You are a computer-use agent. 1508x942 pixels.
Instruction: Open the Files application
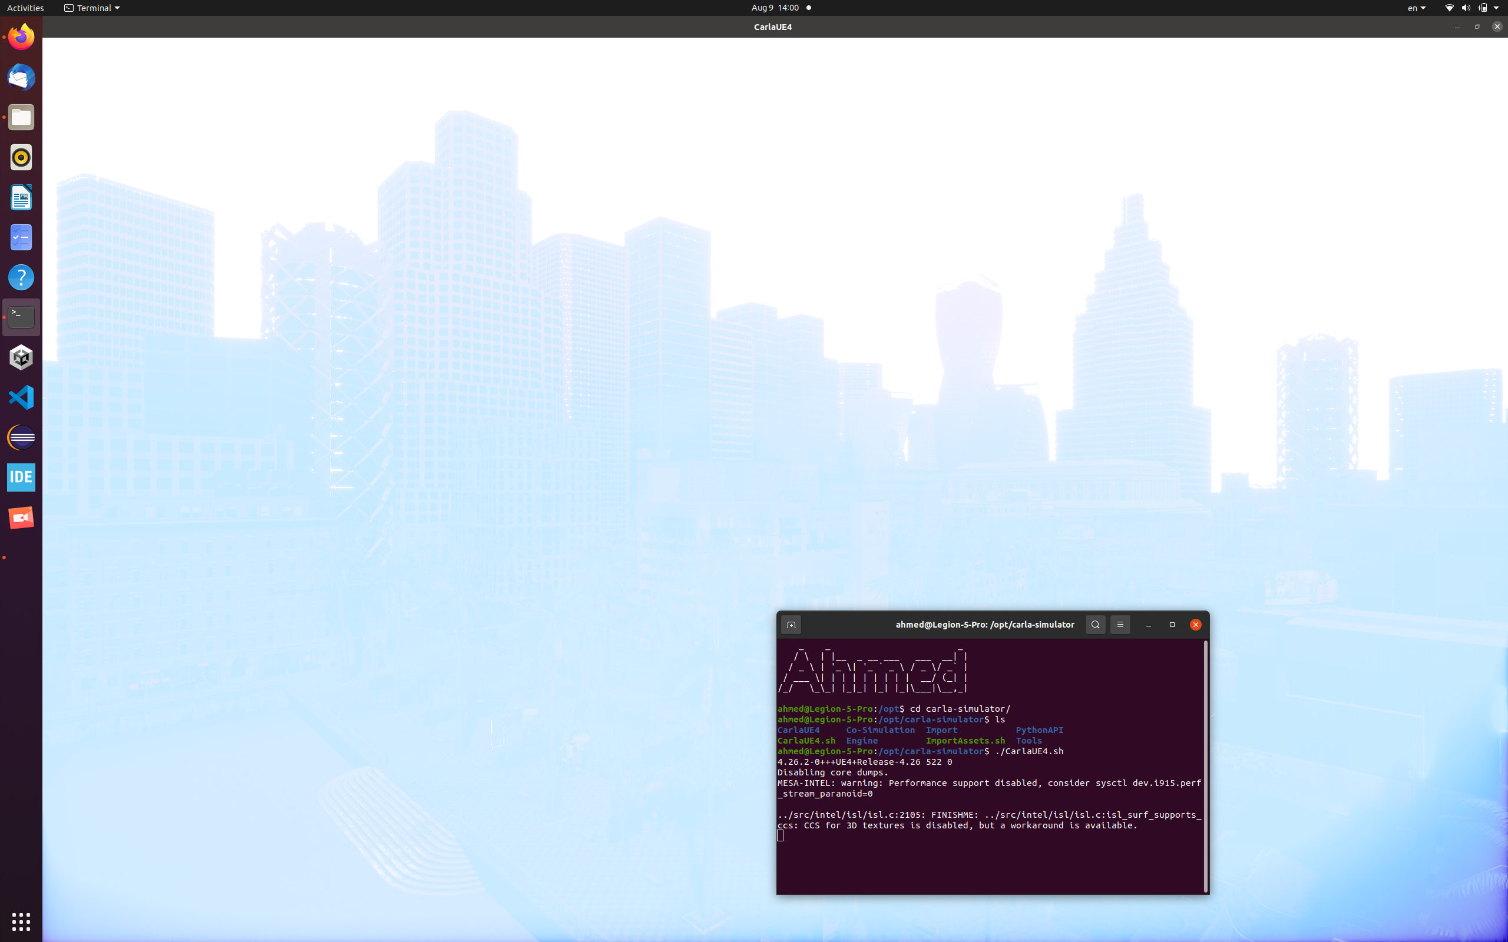21,117
